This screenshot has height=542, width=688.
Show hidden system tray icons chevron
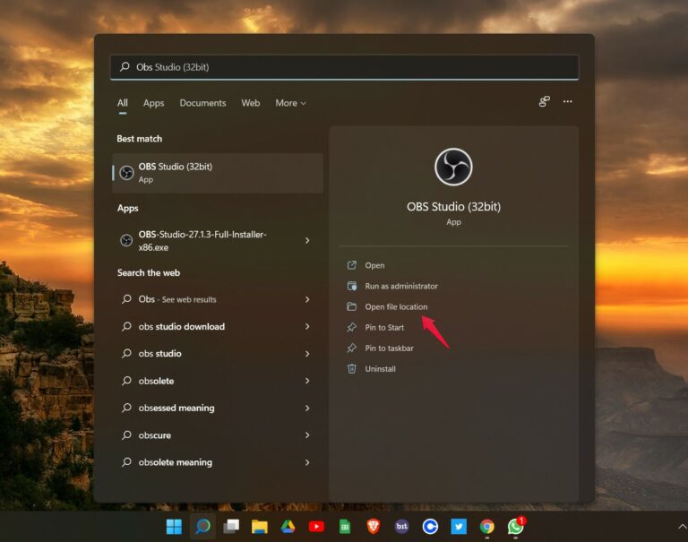click(x=683, y=526)
